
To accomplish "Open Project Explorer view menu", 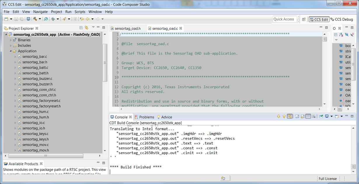I will click(x=93, y=27).
